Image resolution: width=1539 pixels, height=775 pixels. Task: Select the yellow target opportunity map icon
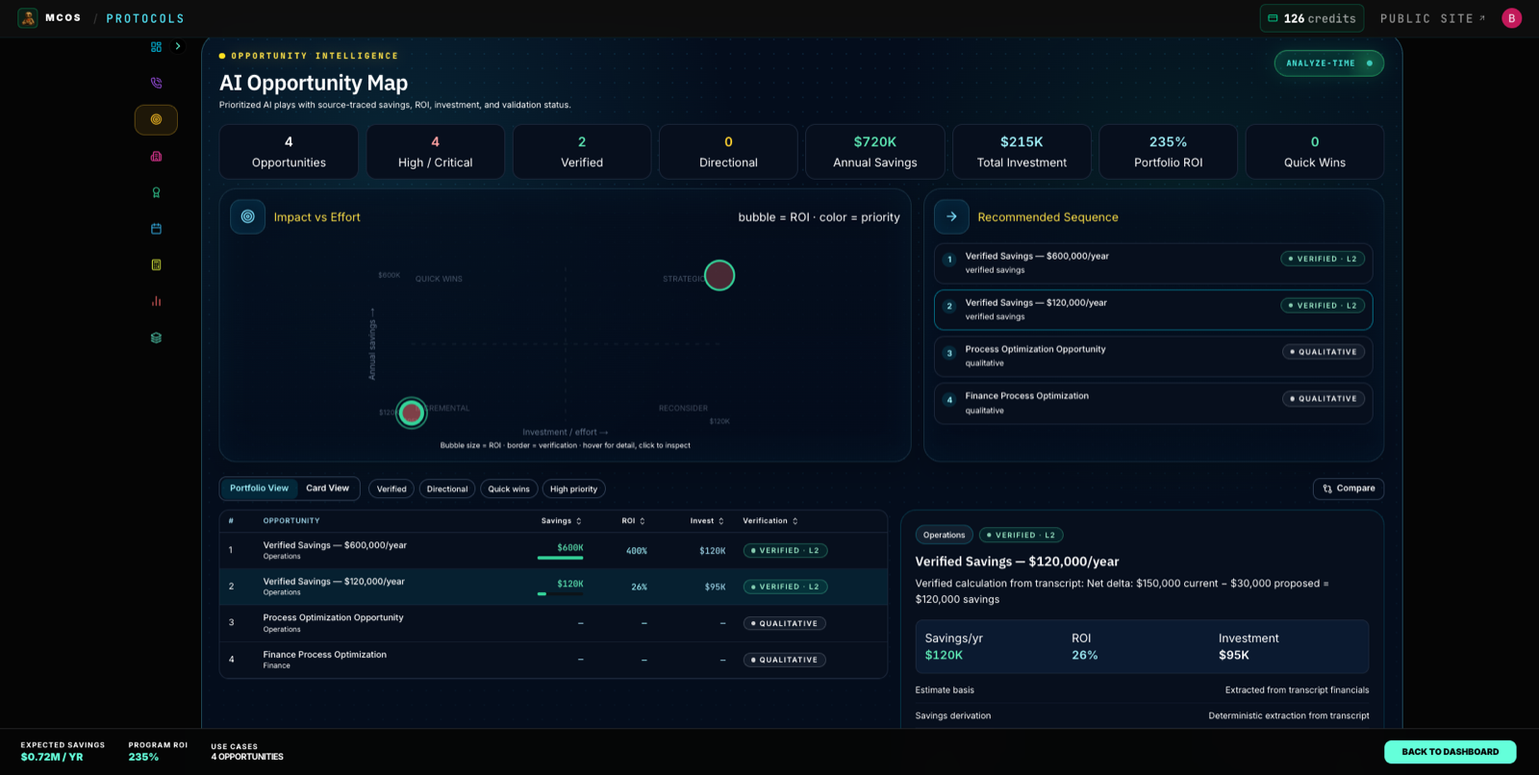[156, 119]
